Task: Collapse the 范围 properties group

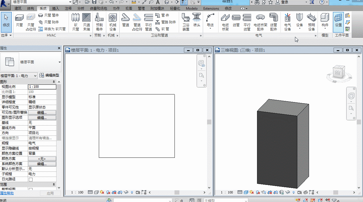Action: coord(54,185)
